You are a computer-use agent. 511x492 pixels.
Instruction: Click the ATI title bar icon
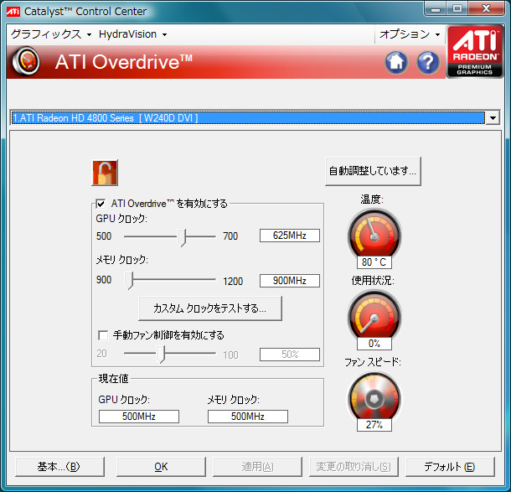[13, 11]
